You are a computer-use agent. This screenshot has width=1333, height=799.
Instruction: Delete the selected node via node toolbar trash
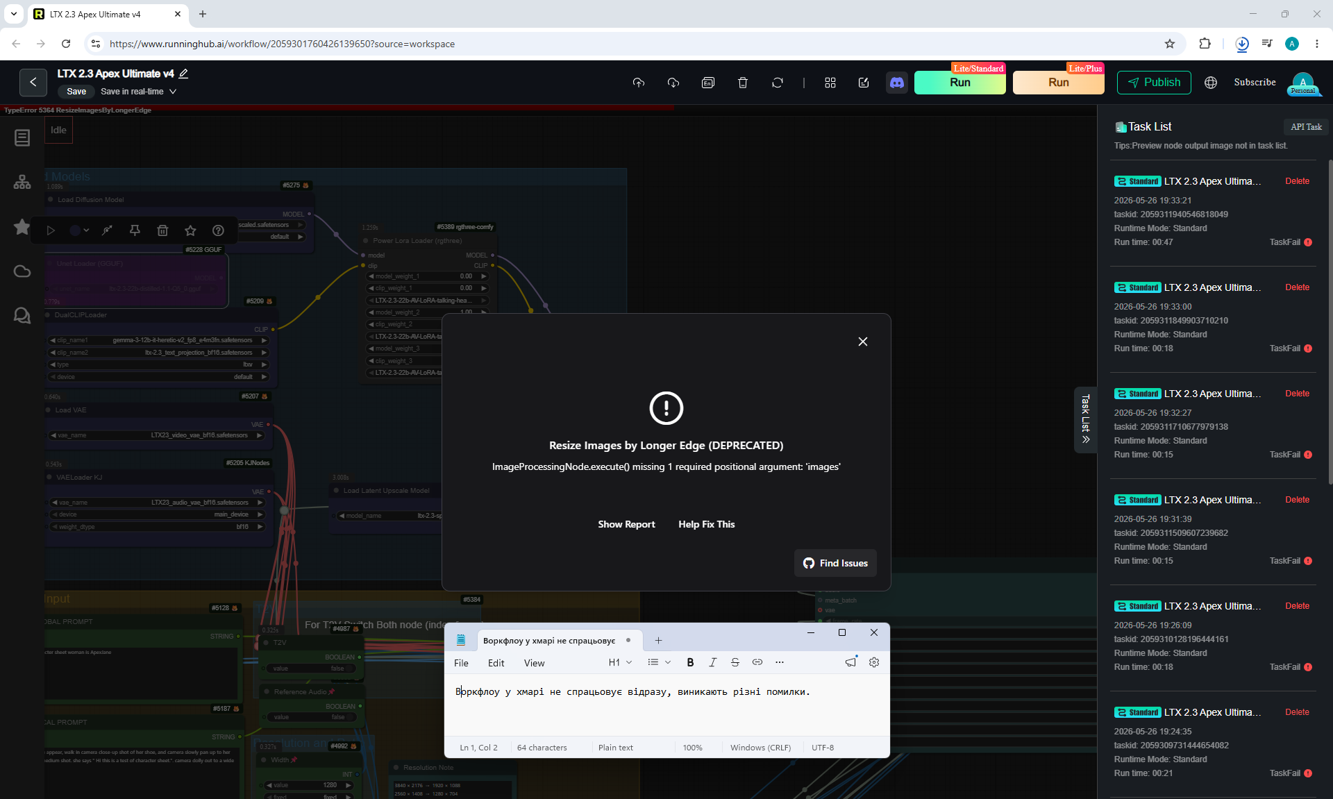tap(162, 230)
